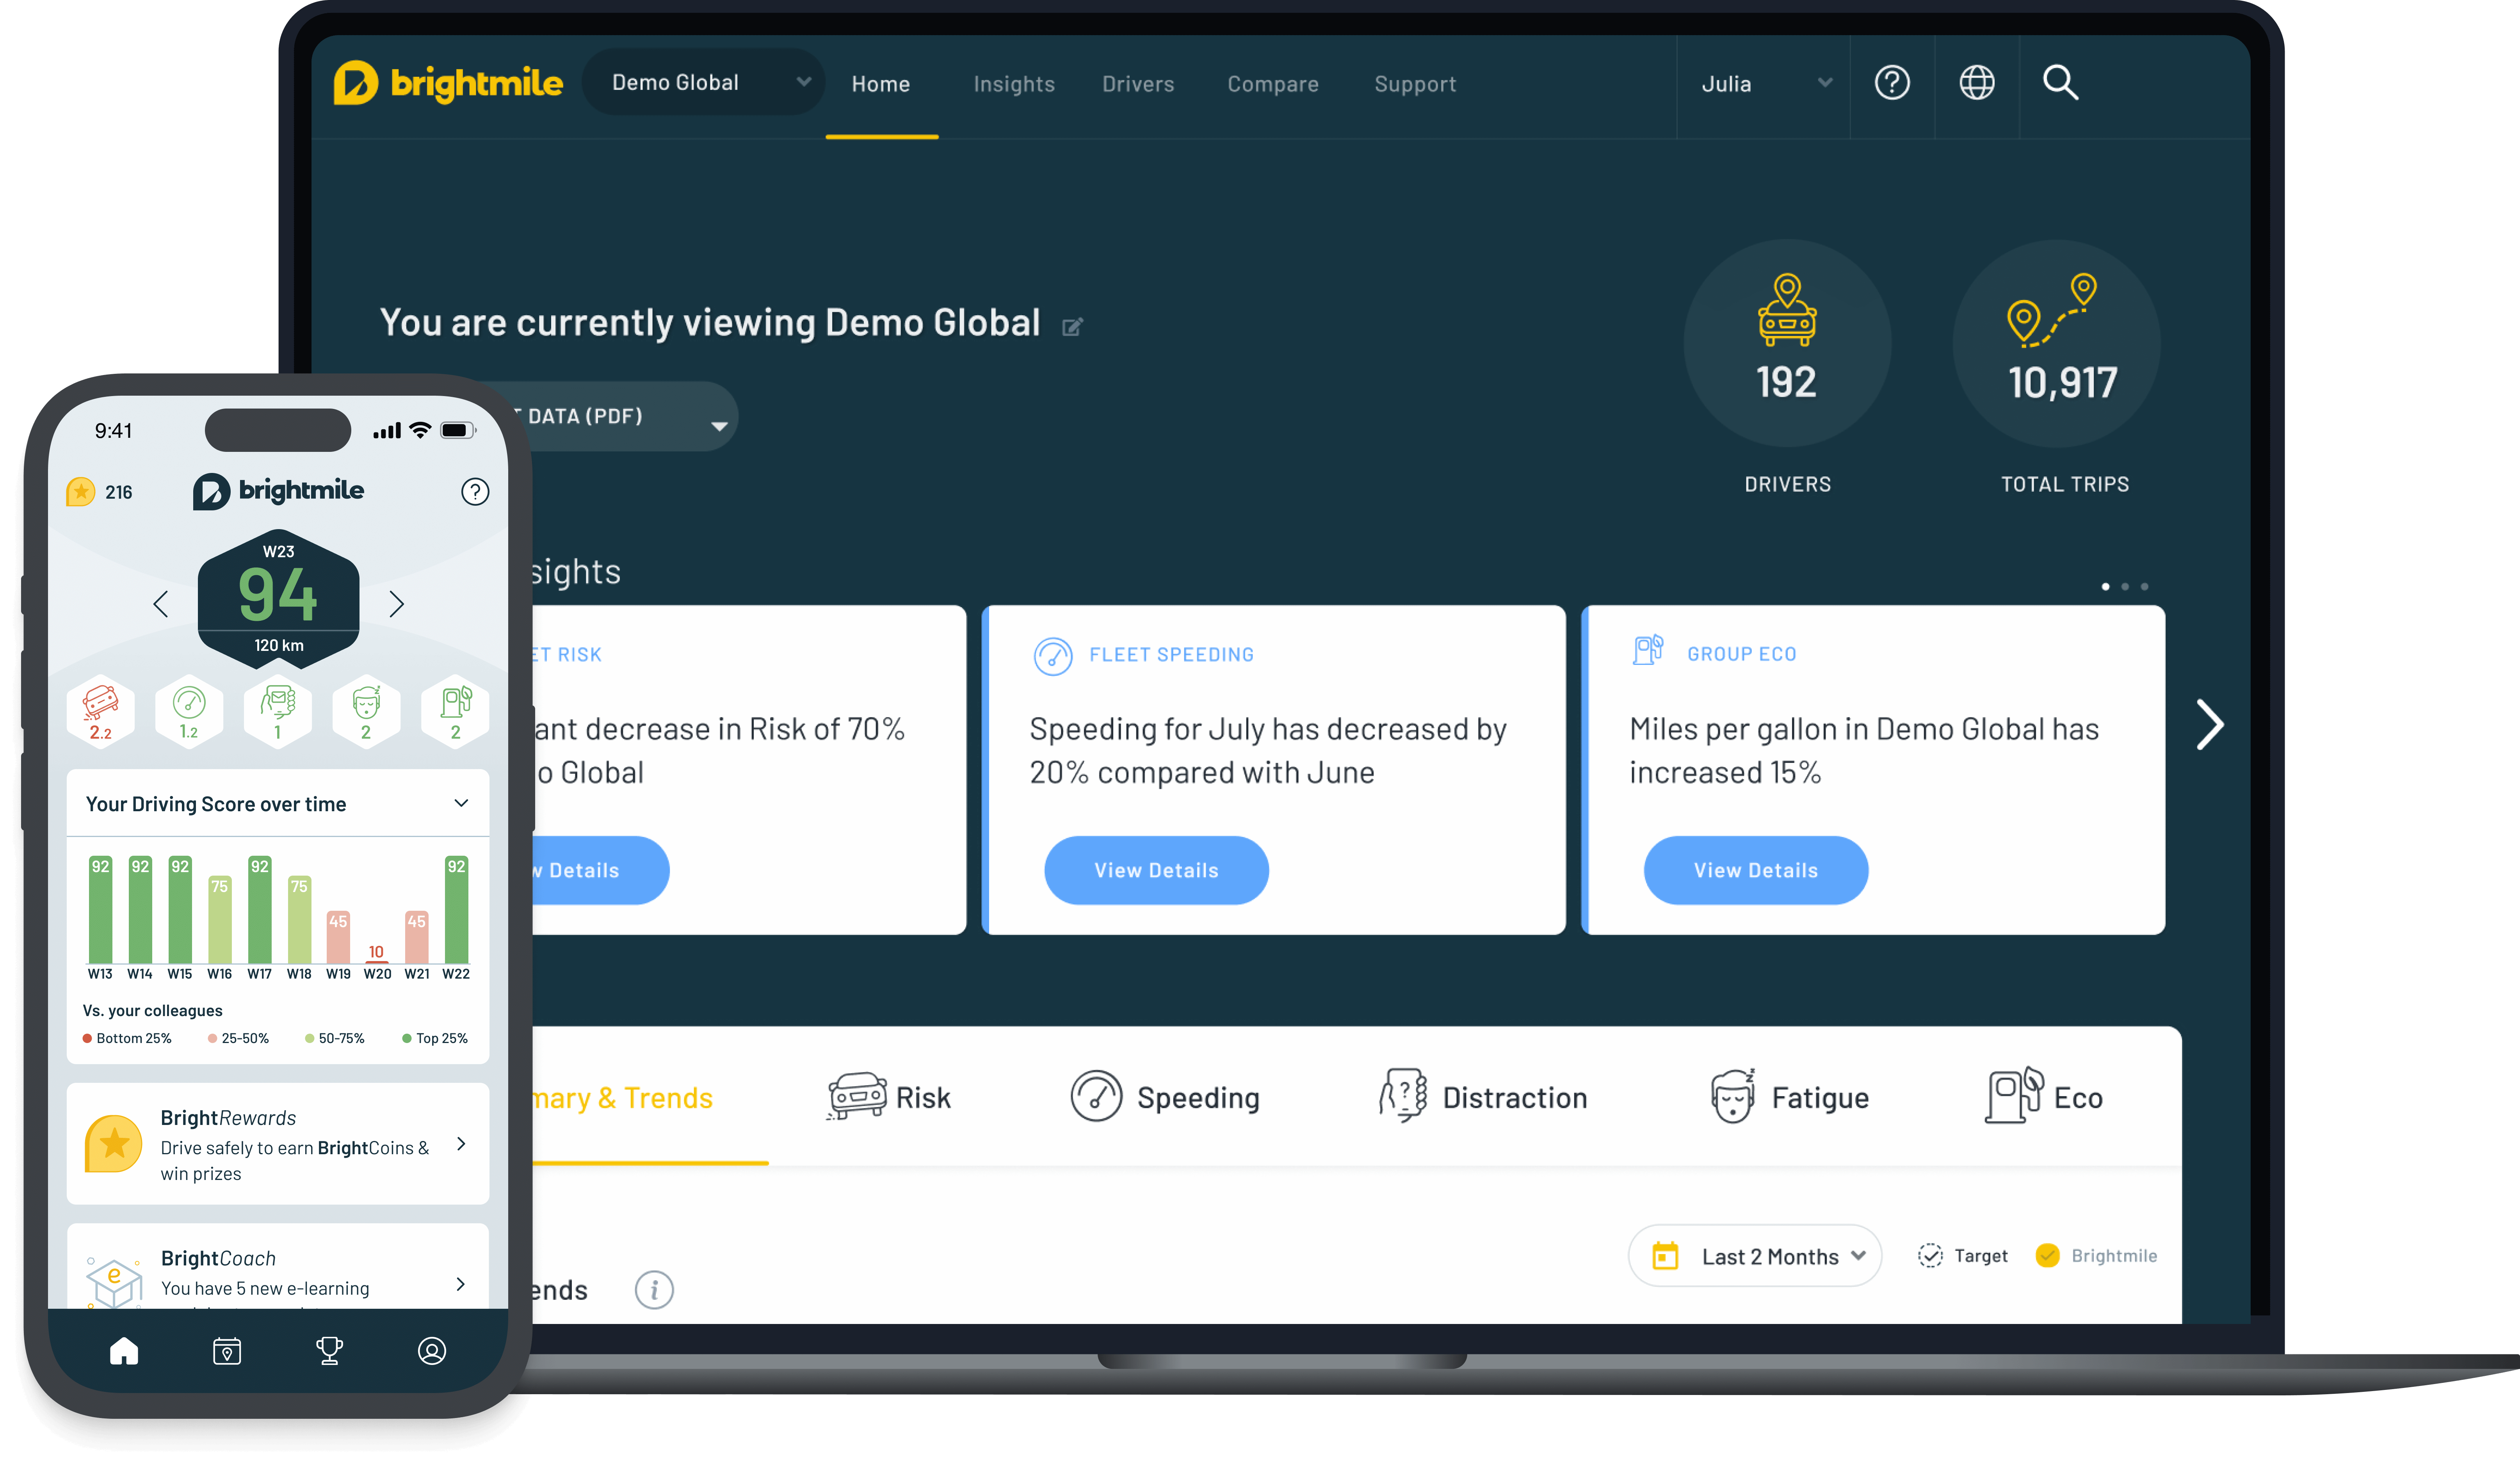Image resolution: width=2520 pixels, height=1466 pixels.
Task: Expand the Your Driving Score over time section
Action: [x=463, y=803]
